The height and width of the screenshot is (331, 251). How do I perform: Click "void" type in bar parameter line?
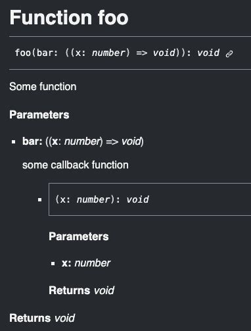coord(131,141)
